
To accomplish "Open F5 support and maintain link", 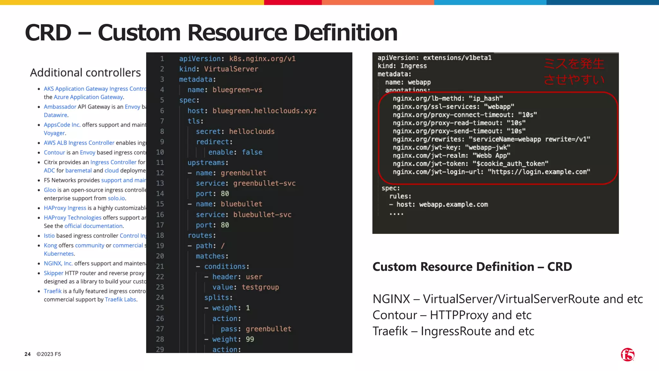I will pyautogui.click(x=124, y=180).
